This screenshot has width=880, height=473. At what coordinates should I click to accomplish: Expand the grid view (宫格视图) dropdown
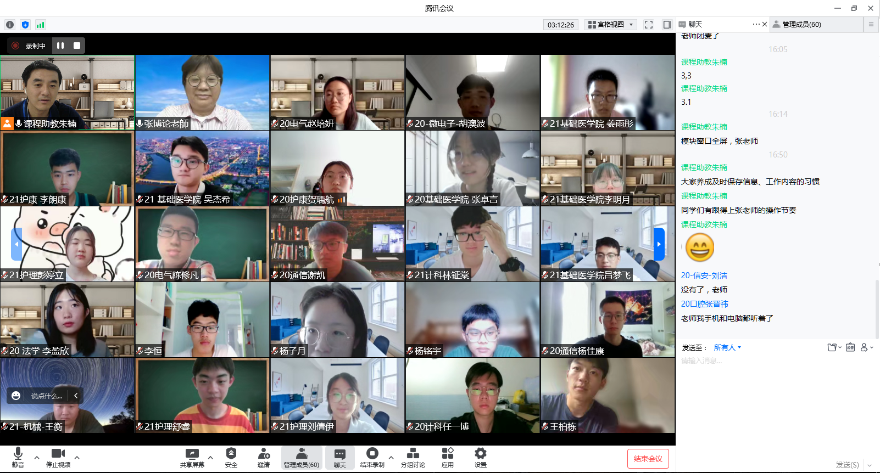611,25
